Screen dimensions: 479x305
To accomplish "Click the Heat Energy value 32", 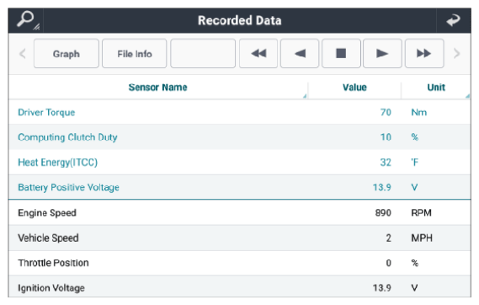I will (x=386, y=162).
